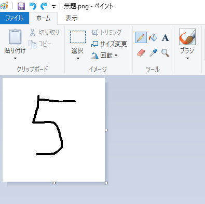The height and width of the screenshot is (204, 205).
Task: Click the bottom-edge canvas resize handle
Action: [54, 183]
